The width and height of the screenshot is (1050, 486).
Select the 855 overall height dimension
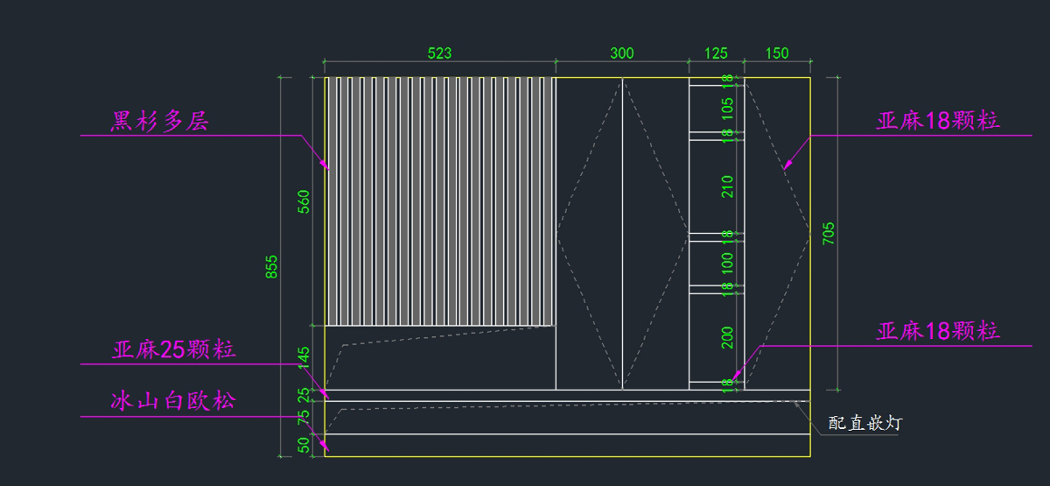coord(271,266)
